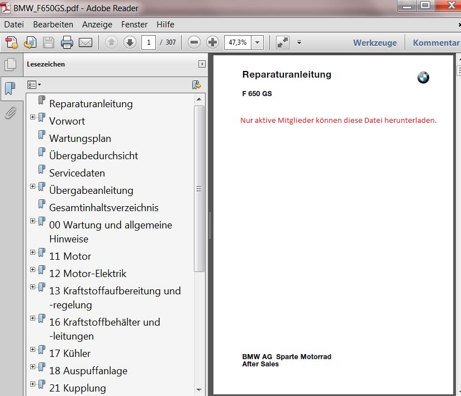Go to next page with down arrow
The width and height of the screenshot is (461, 396).
(x=130, y=42)
